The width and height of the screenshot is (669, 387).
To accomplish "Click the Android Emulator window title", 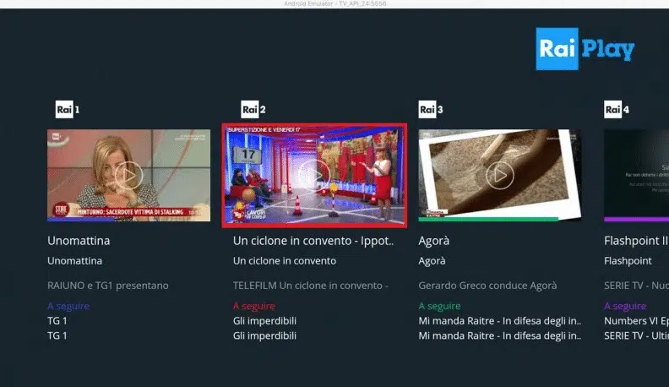I will pyautogui.click(x=335, y=4).
